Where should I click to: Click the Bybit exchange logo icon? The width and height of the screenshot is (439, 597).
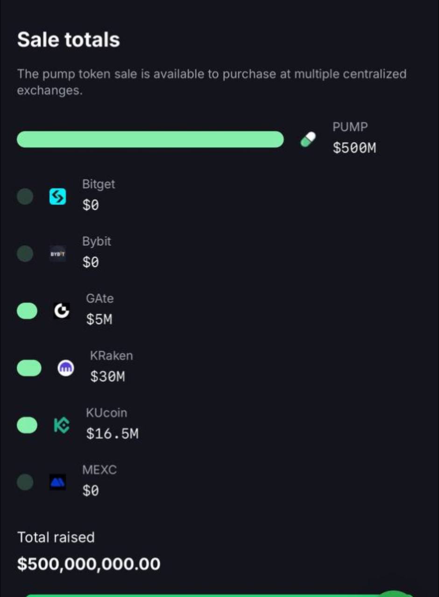(58, 254)
